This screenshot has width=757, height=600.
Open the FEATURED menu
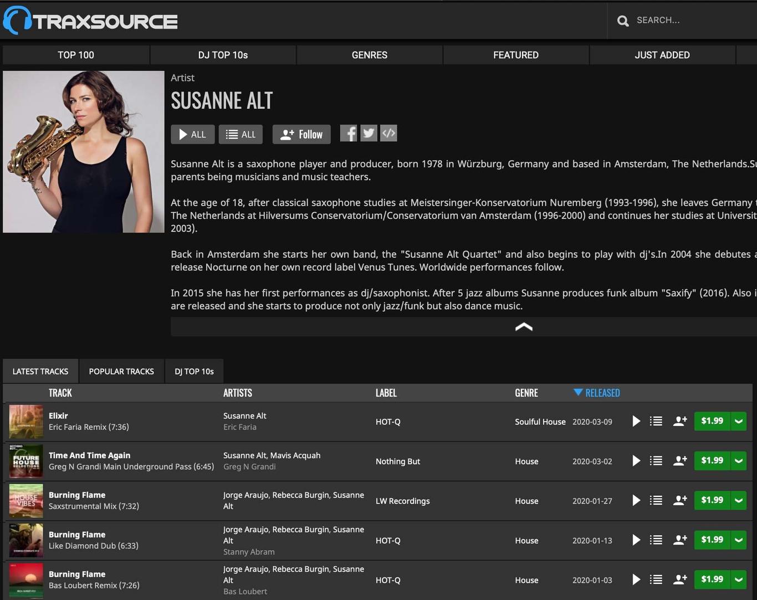point(516,55)
